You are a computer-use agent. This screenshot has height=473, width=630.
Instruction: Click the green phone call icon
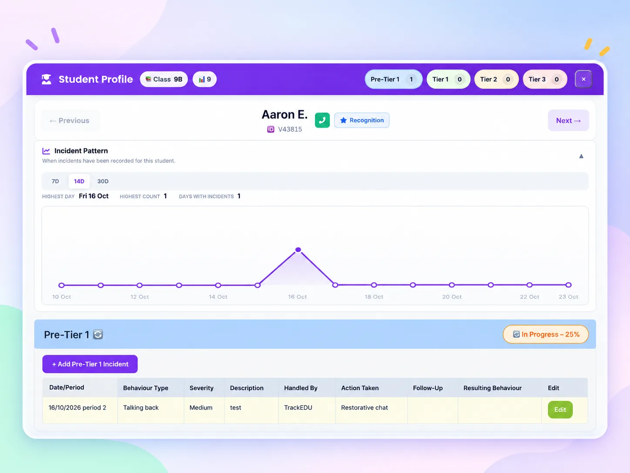322,120
